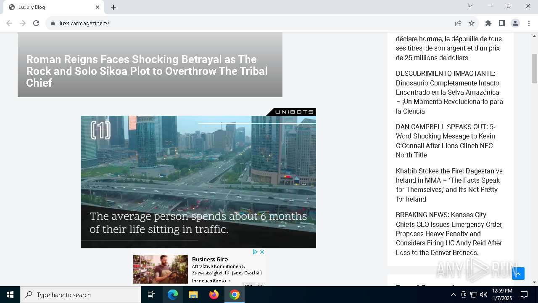The width and height of the screenshot is (538, 303).
Task: Open the network tray icon
Action: tap(474, 295)
